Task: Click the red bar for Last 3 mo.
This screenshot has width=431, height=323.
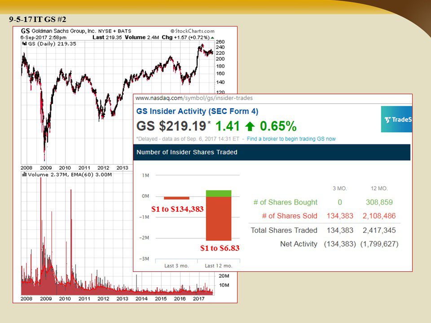Action: 176,198
